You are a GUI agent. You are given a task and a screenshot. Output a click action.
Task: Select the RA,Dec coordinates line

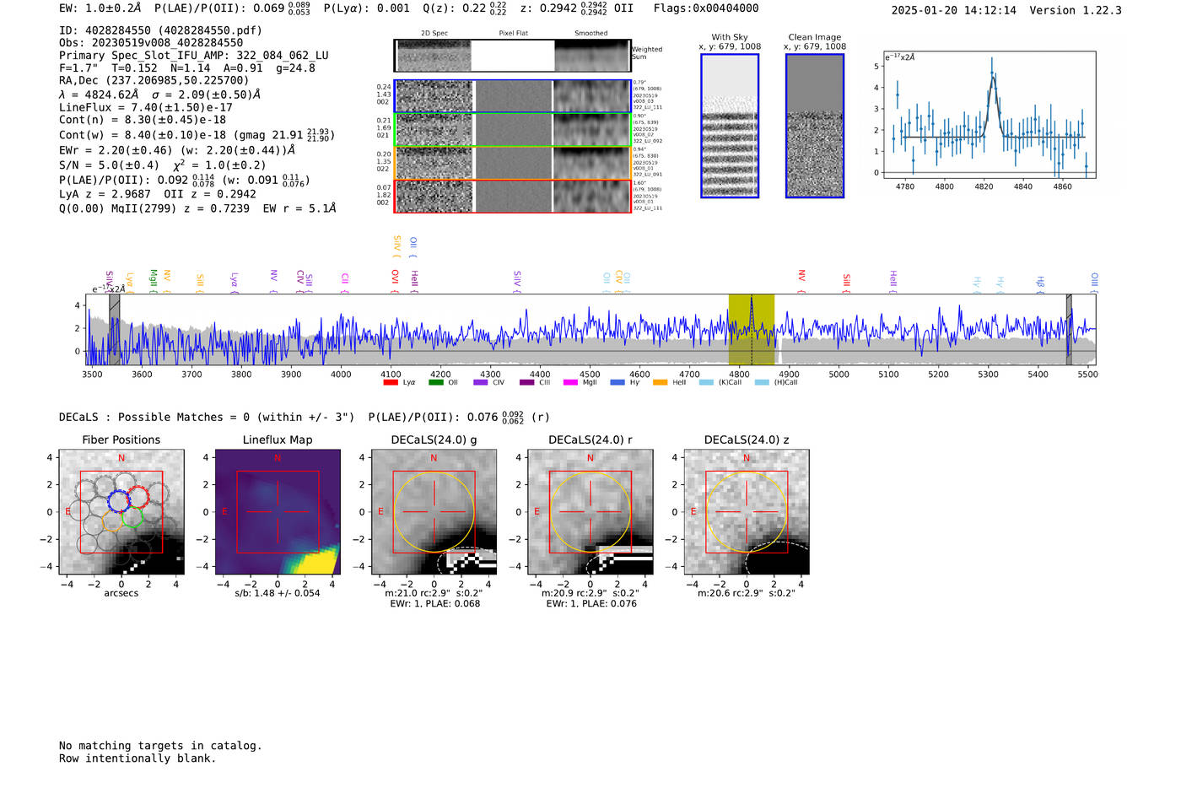click(154, 81)
